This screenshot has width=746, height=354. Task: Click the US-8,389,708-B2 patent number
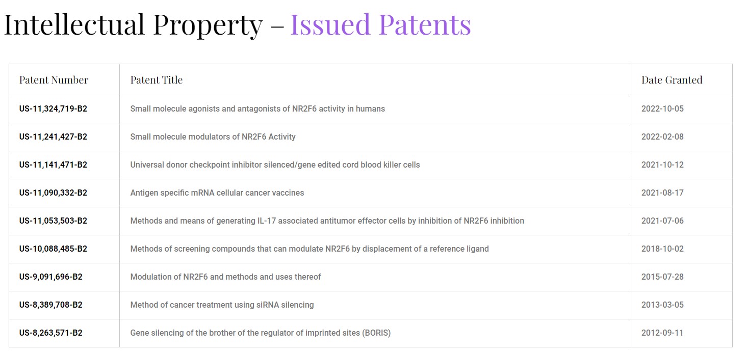pyautogui.click(x=51, y=305)
